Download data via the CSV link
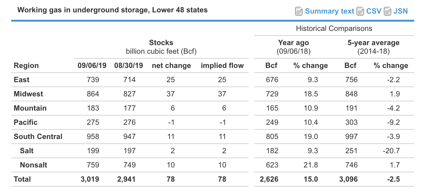This screenshot has height=194, width=421. click(373, 11)
